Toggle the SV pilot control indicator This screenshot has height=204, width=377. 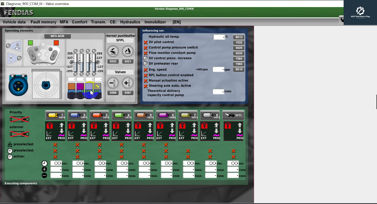coord(145,42)
